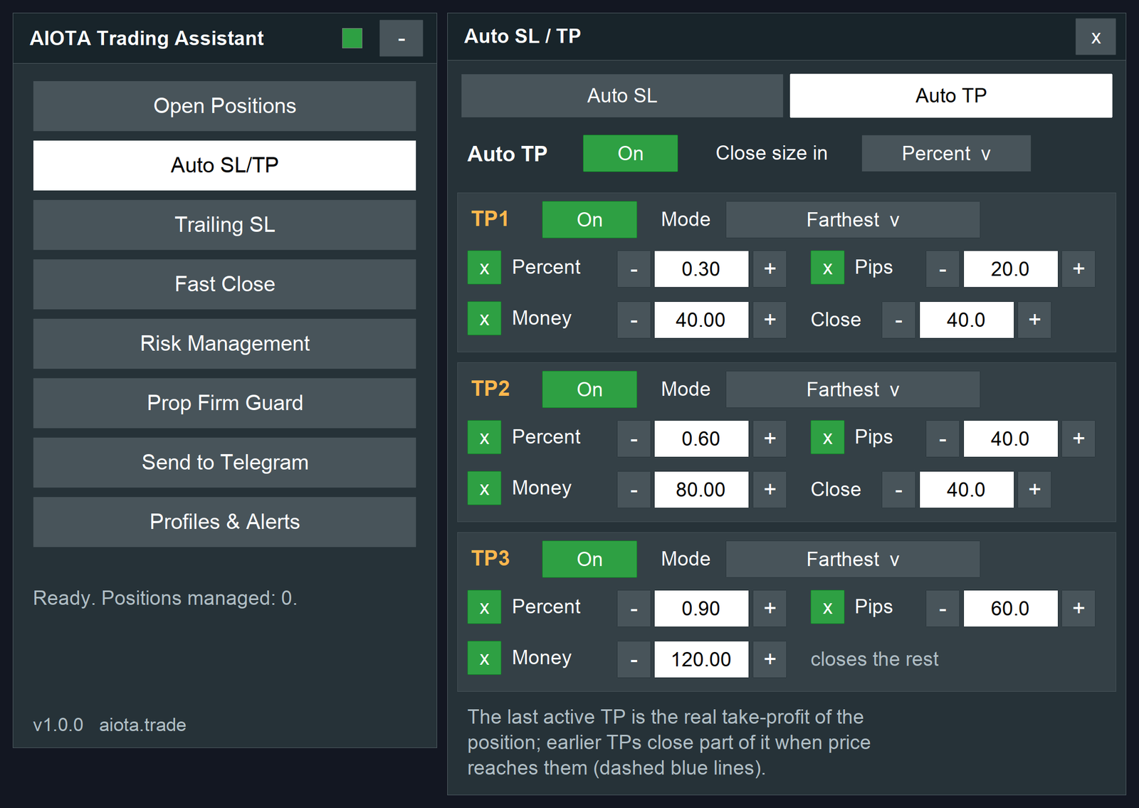Decrease TP1 Close size with minus
1139x808 pixels.
click(898, 320)
